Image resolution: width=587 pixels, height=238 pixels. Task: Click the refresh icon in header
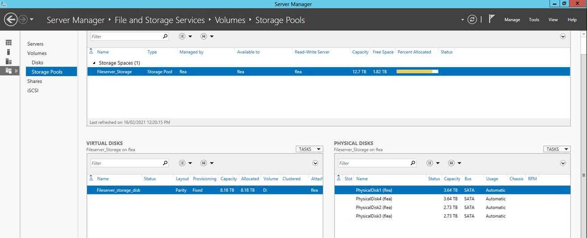click(x=472, y=20)
